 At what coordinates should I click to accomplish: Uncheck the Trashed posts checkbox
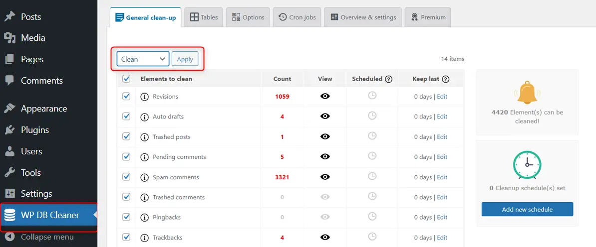tap(126, 136)
